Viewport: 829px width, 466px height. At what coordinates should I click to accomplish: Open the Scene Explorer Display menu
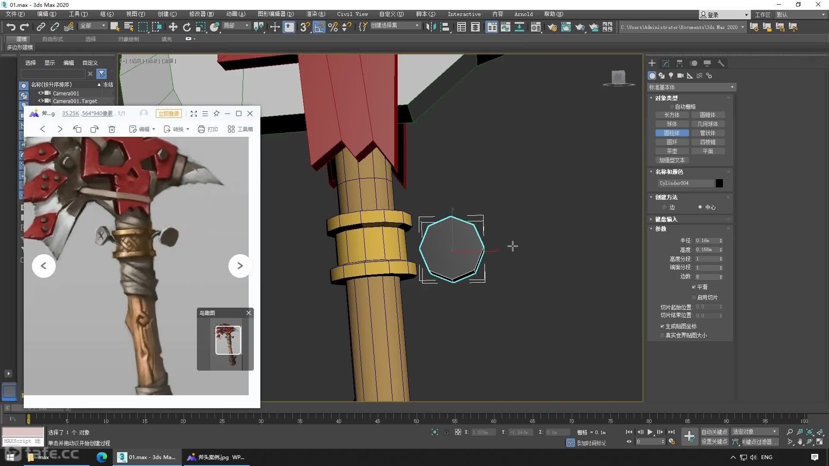point(50,63)
